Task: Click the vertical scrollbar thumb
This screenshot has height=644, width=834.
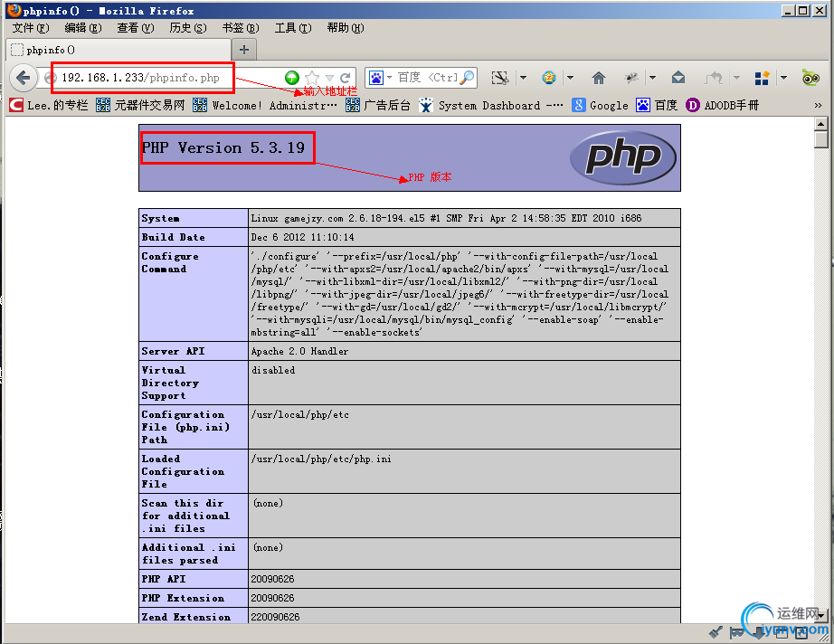Action: coord(821,139)
